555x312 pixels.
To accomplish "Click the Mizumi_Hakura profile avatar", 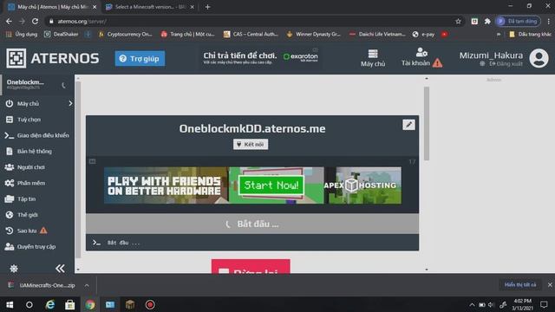I will coord(539,58).
